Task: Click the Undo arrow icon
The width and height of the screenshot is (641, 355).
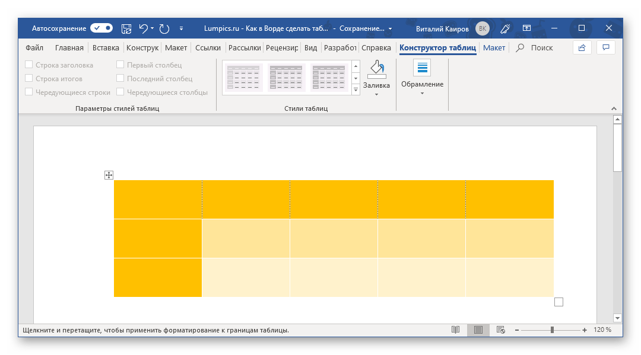Action: [x=143, y=28]
